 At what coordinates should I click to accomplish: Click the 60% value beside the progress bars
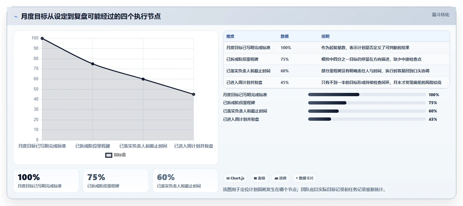(433, 111)
